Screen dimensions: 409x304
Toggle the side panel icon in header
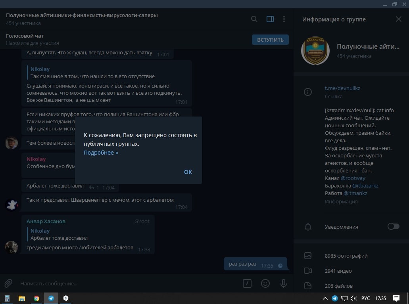[x=270, y=19]
